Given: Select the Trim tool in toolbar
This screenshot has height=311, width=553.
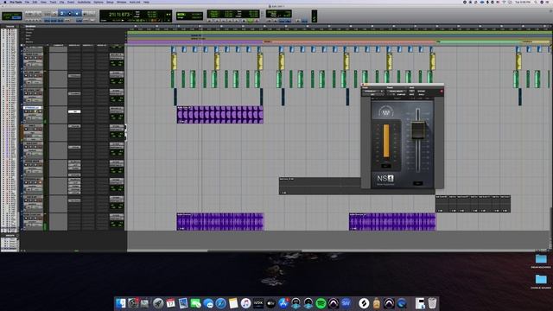Looking at the screenshot, I should [62, 14].
